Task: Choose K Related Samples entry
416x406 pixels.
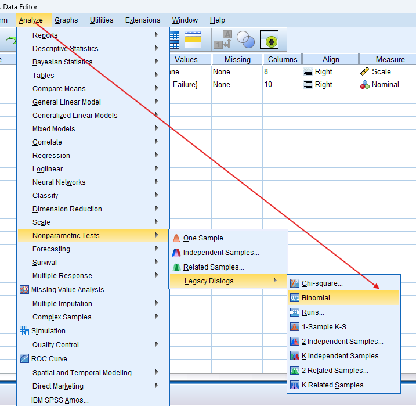Action: [335, 385]
